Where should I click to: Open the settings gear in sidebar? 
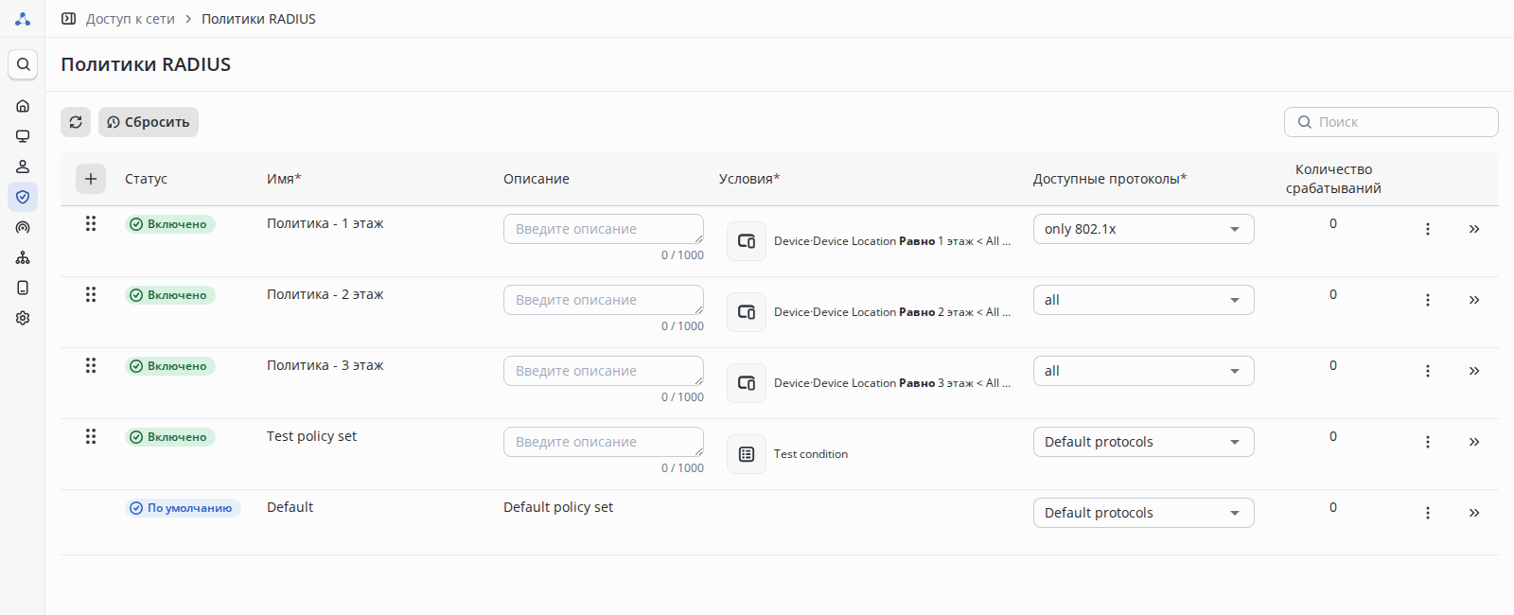(23, 318)
